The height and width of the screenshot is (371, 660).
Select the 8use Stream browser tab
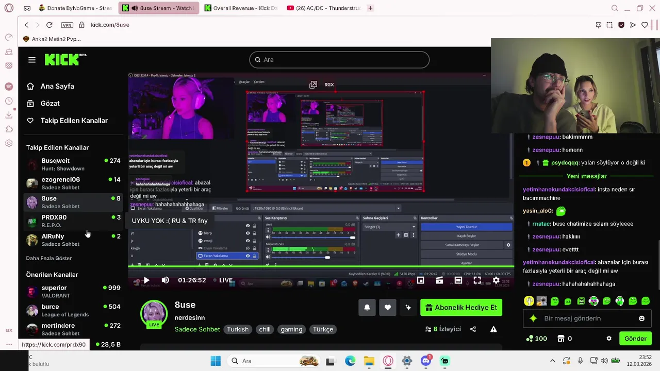click(x=159, y=8)
